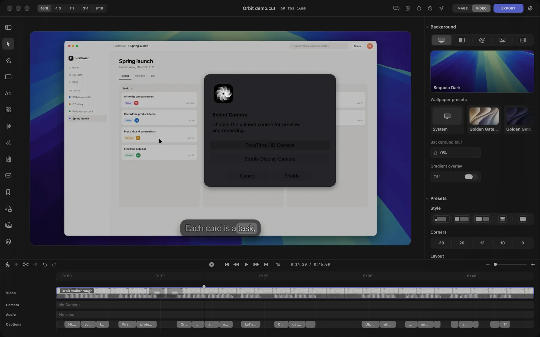Viewport: 540px width, 337px height.
Task: Select the film strip video background tab
Action: coord(523,40)
